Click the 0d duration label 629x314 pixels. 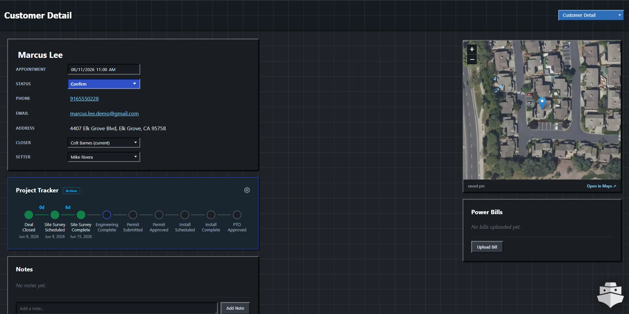(x=42, y=207)
